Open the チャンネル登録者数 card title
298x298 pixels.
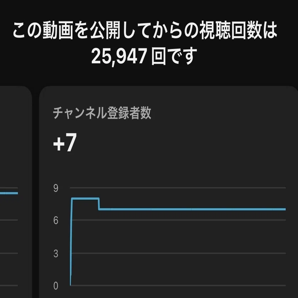pyautogui.click(x=102, y=113)
